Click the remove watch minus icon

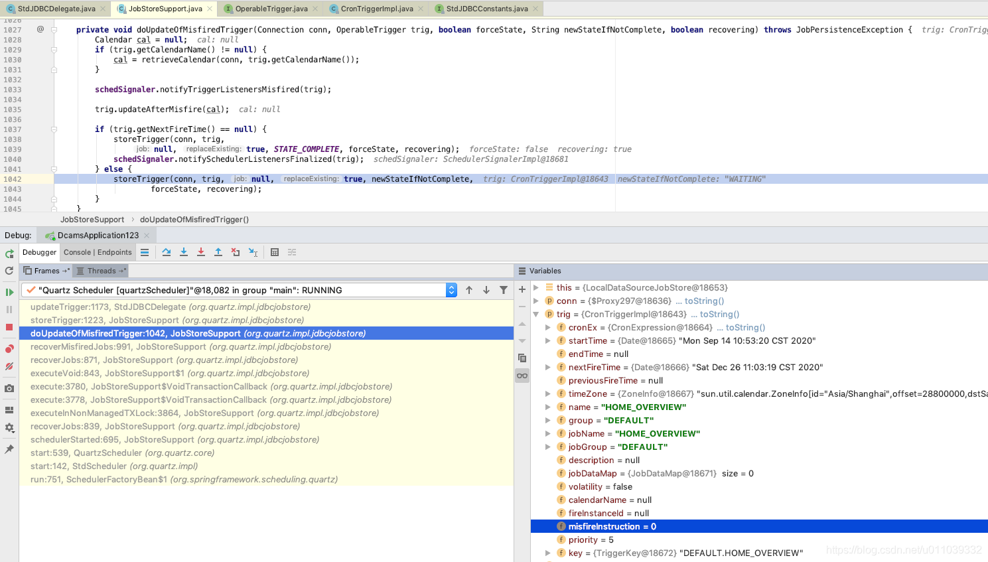522,307
